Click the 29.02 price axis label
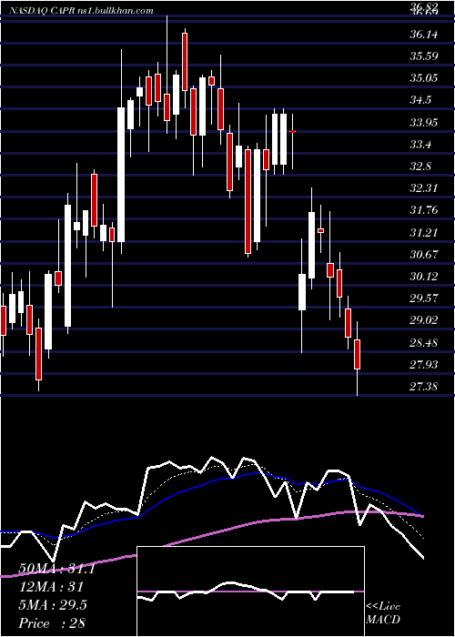 click(424, 320)
